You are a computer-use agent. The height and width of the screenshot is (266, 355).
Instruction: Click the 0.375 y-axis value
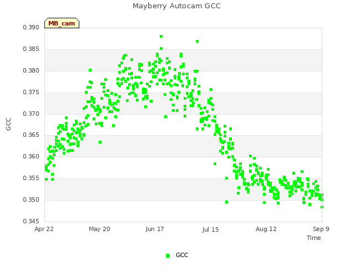click(x=31, y=93)
